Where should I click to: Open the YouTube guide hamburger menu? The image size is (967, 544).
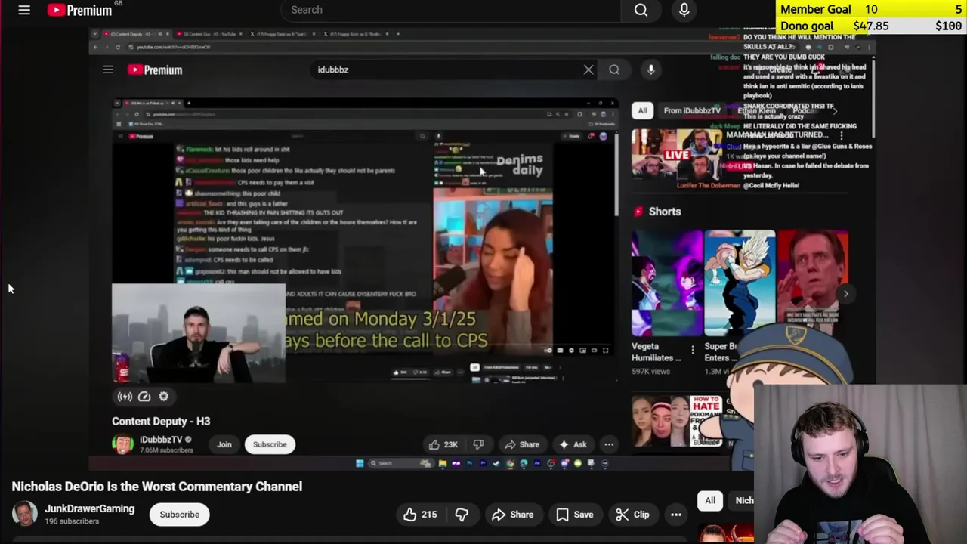24,10
